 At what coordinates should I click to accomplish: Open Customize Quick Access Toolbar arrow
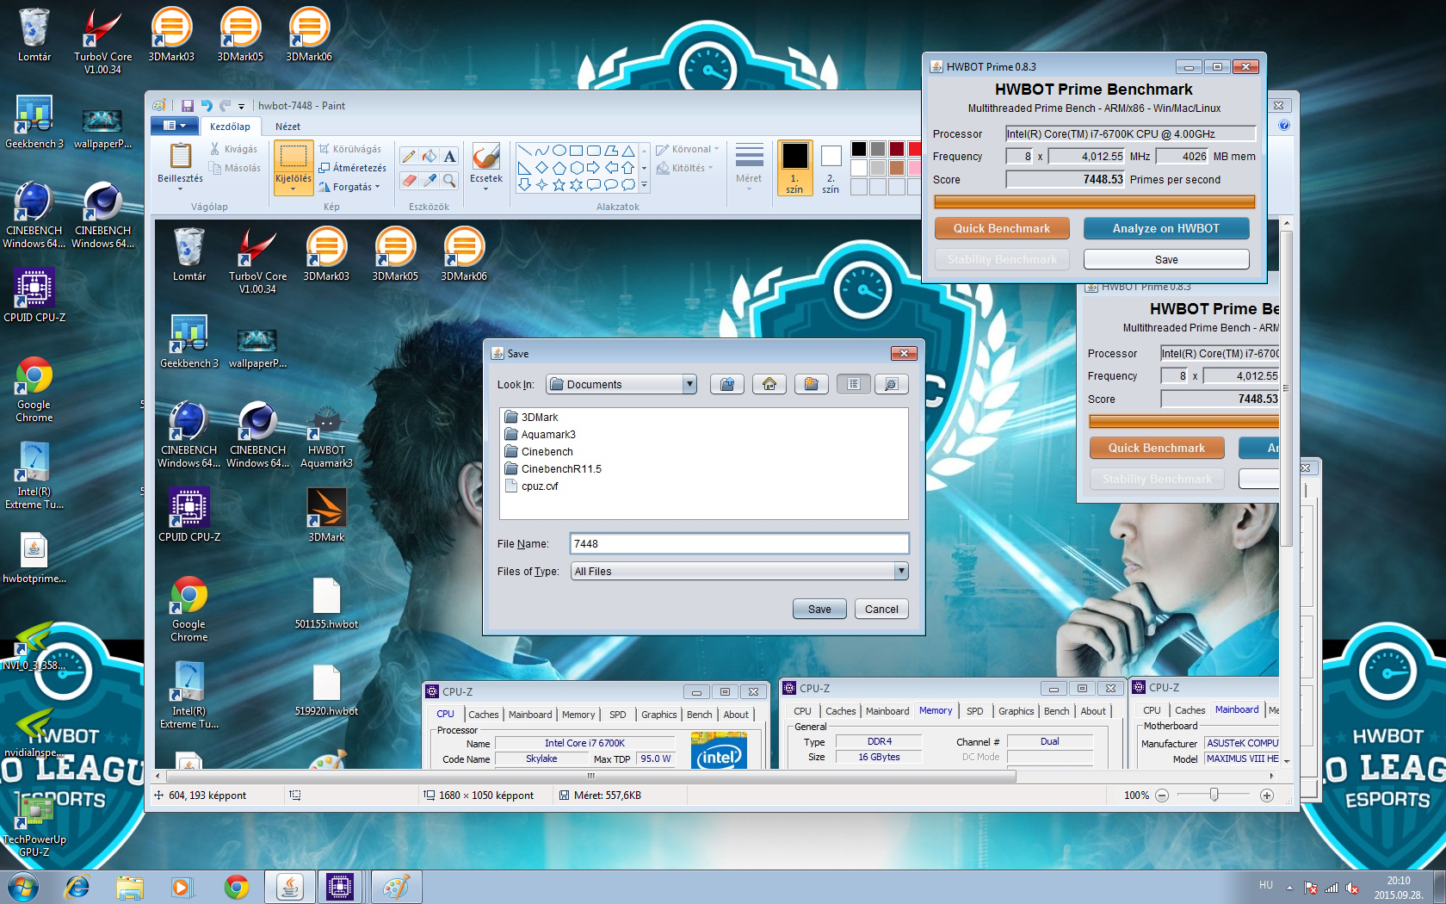point(241,107)
